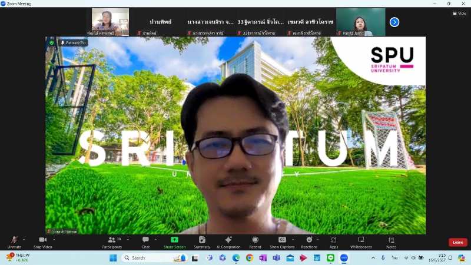Leave the meeting
Screen dimensions: 471x265
[x=458, y=242]
